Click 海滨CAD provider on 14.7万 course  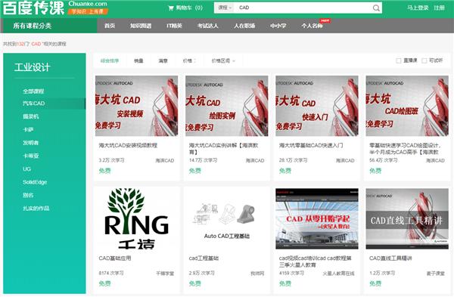point(255,160)
